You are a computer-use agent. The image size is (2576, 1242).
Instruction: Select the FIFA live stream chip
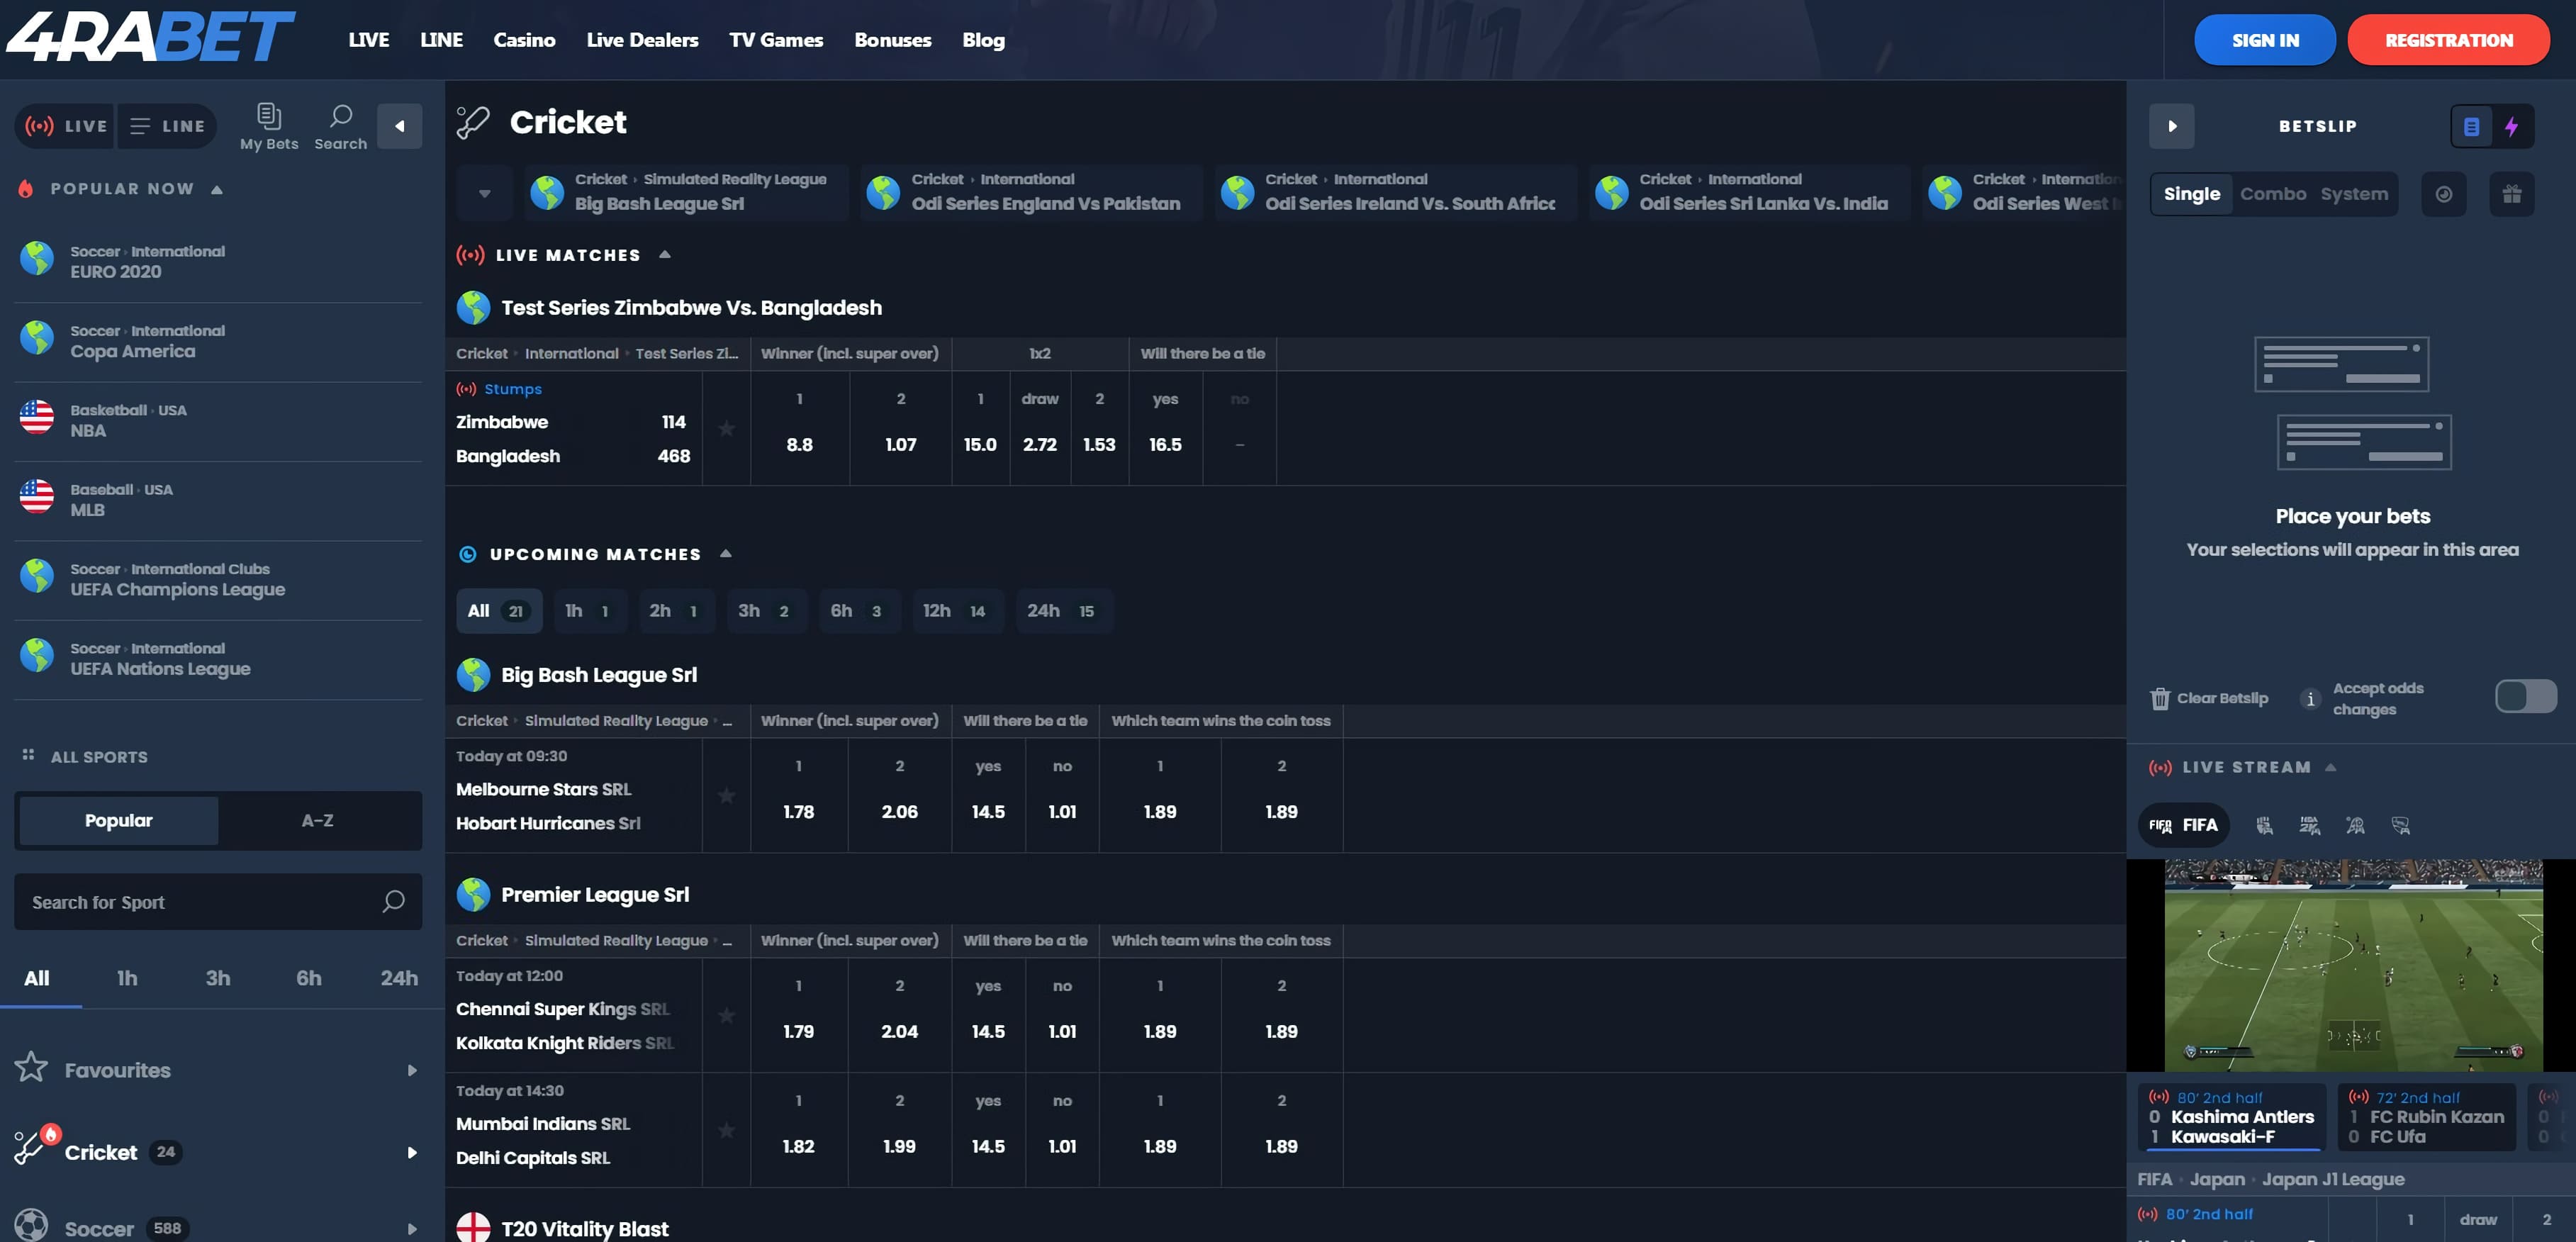[2183, 825]
